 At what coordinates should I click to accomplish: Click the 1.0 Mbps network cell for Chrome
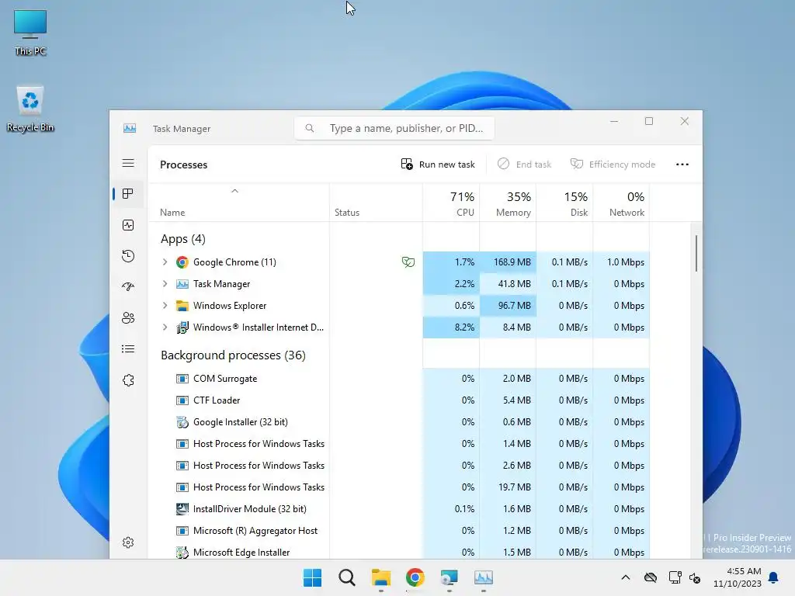tap(622, 262)
